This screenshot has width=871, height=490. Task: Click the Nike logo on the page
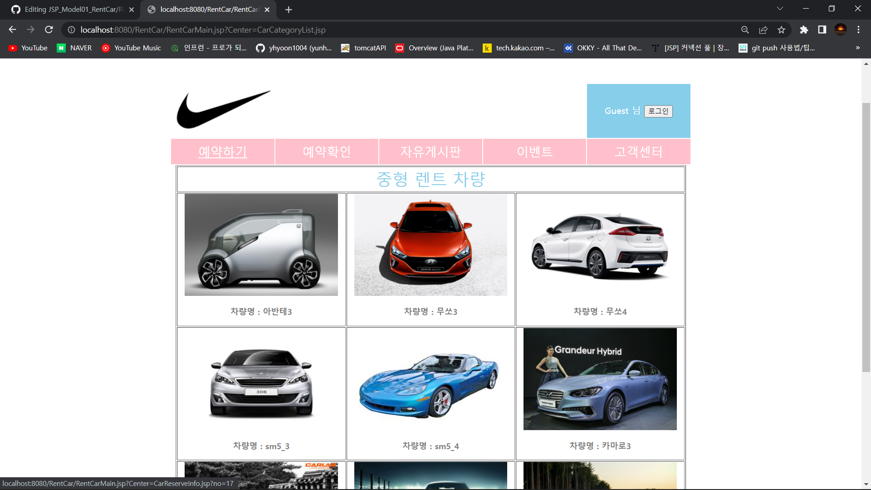click(223, 109)
